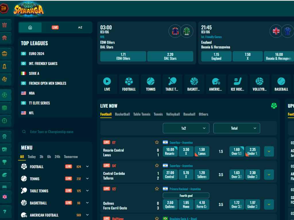This screenshot has height=220, width=294.
Task: Open the gift box promotions sidebar icon
Action: point(5,25)
